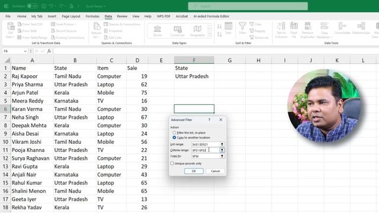Toggle the Filter funnel icon
This screenshot has width=379, height=213.
(x=242, y=28)
